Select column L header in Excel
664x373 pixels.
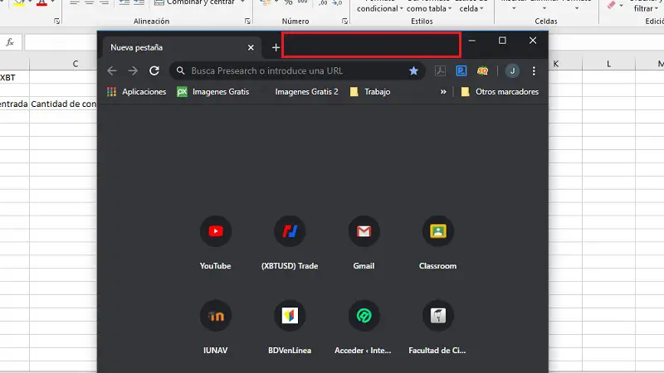pos(608,64)
